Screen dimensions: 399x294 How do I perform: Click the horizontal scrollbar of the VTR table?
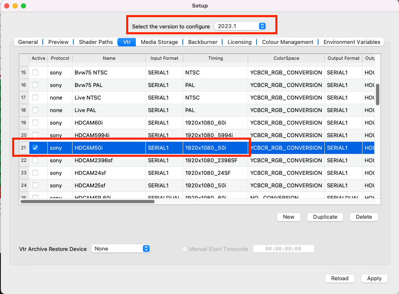(x=88, y=202)
